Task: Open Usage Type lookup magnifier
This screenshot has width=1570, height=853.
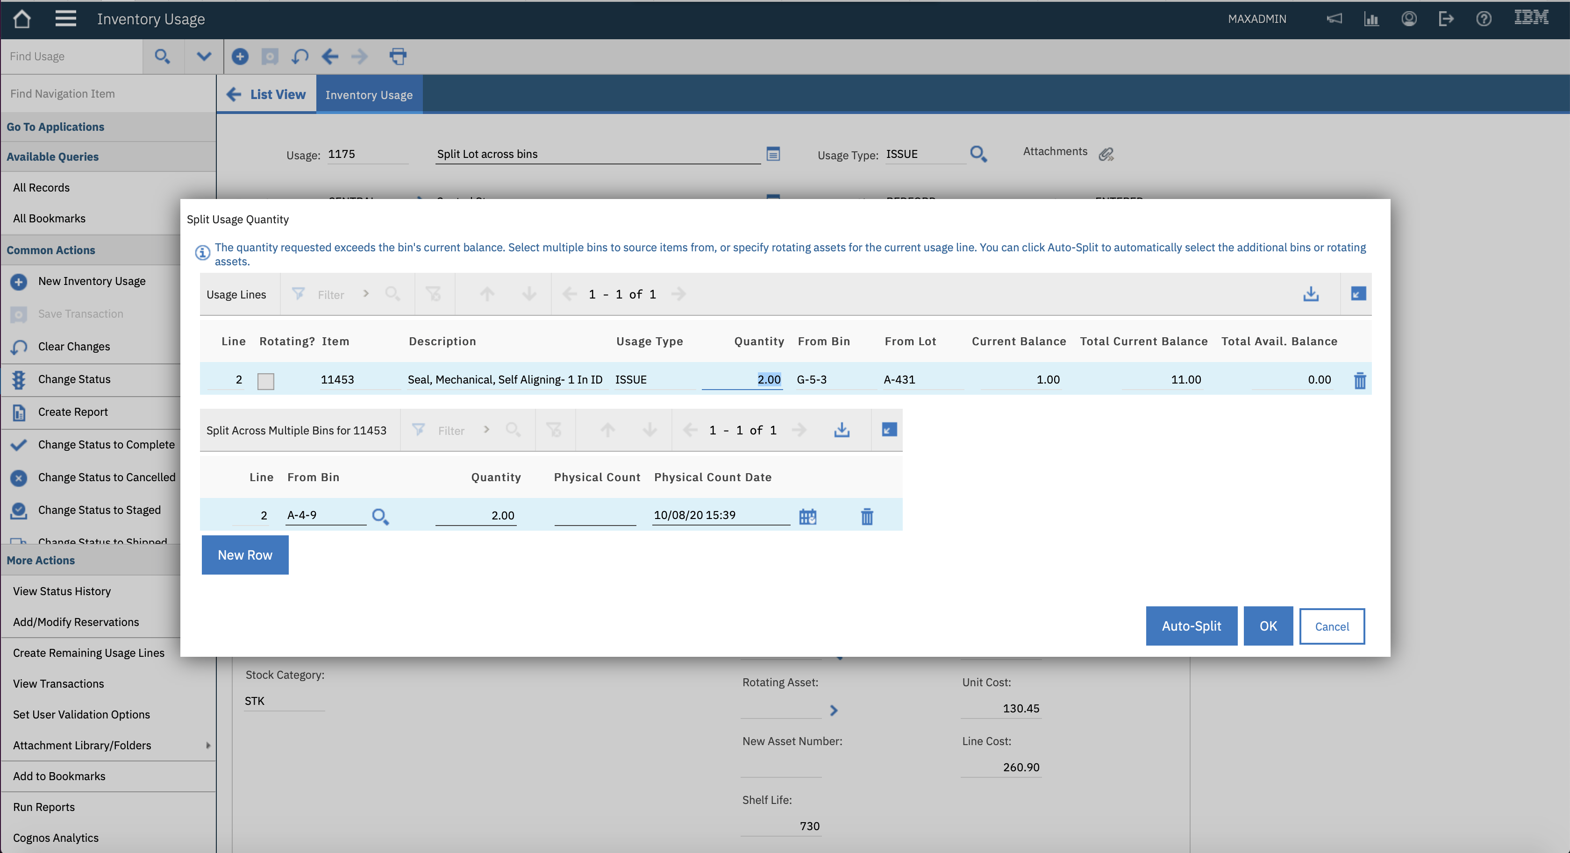Action: coord(979,154)
